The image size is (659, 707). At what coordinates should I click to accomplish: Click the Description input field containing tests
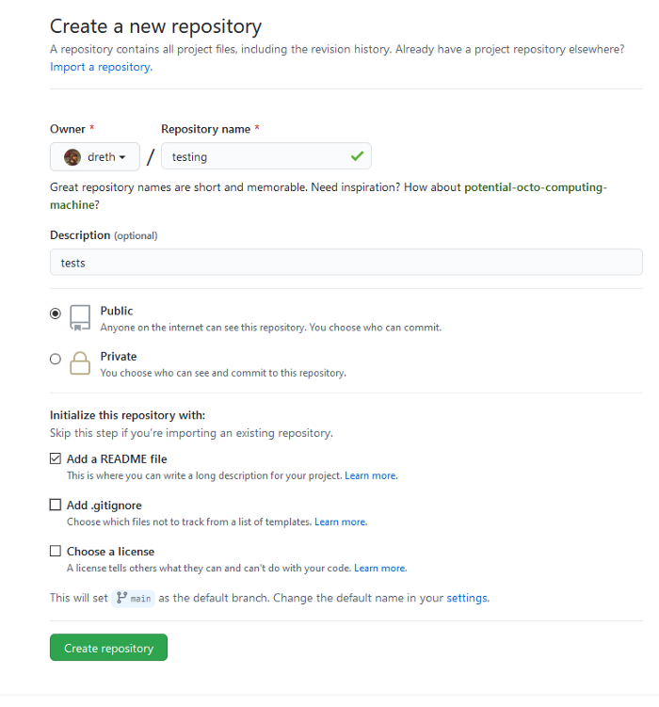pyautogui.click(x=346, y=263)
